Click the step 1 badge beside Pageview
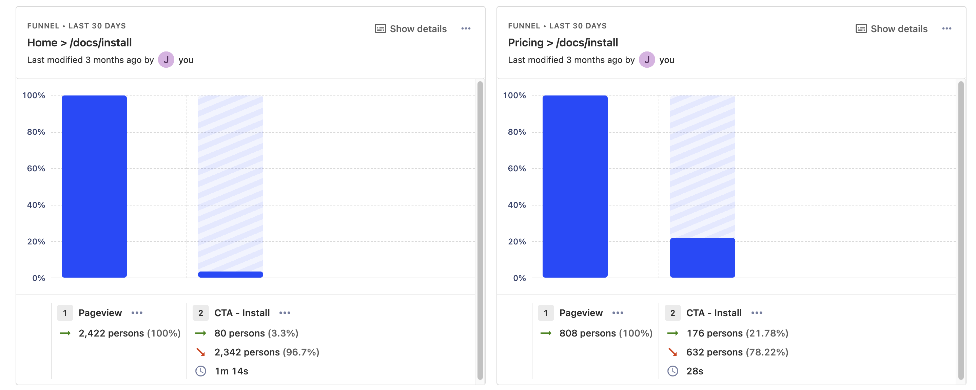This screenshot has width=976, height=390. [65, 312]
